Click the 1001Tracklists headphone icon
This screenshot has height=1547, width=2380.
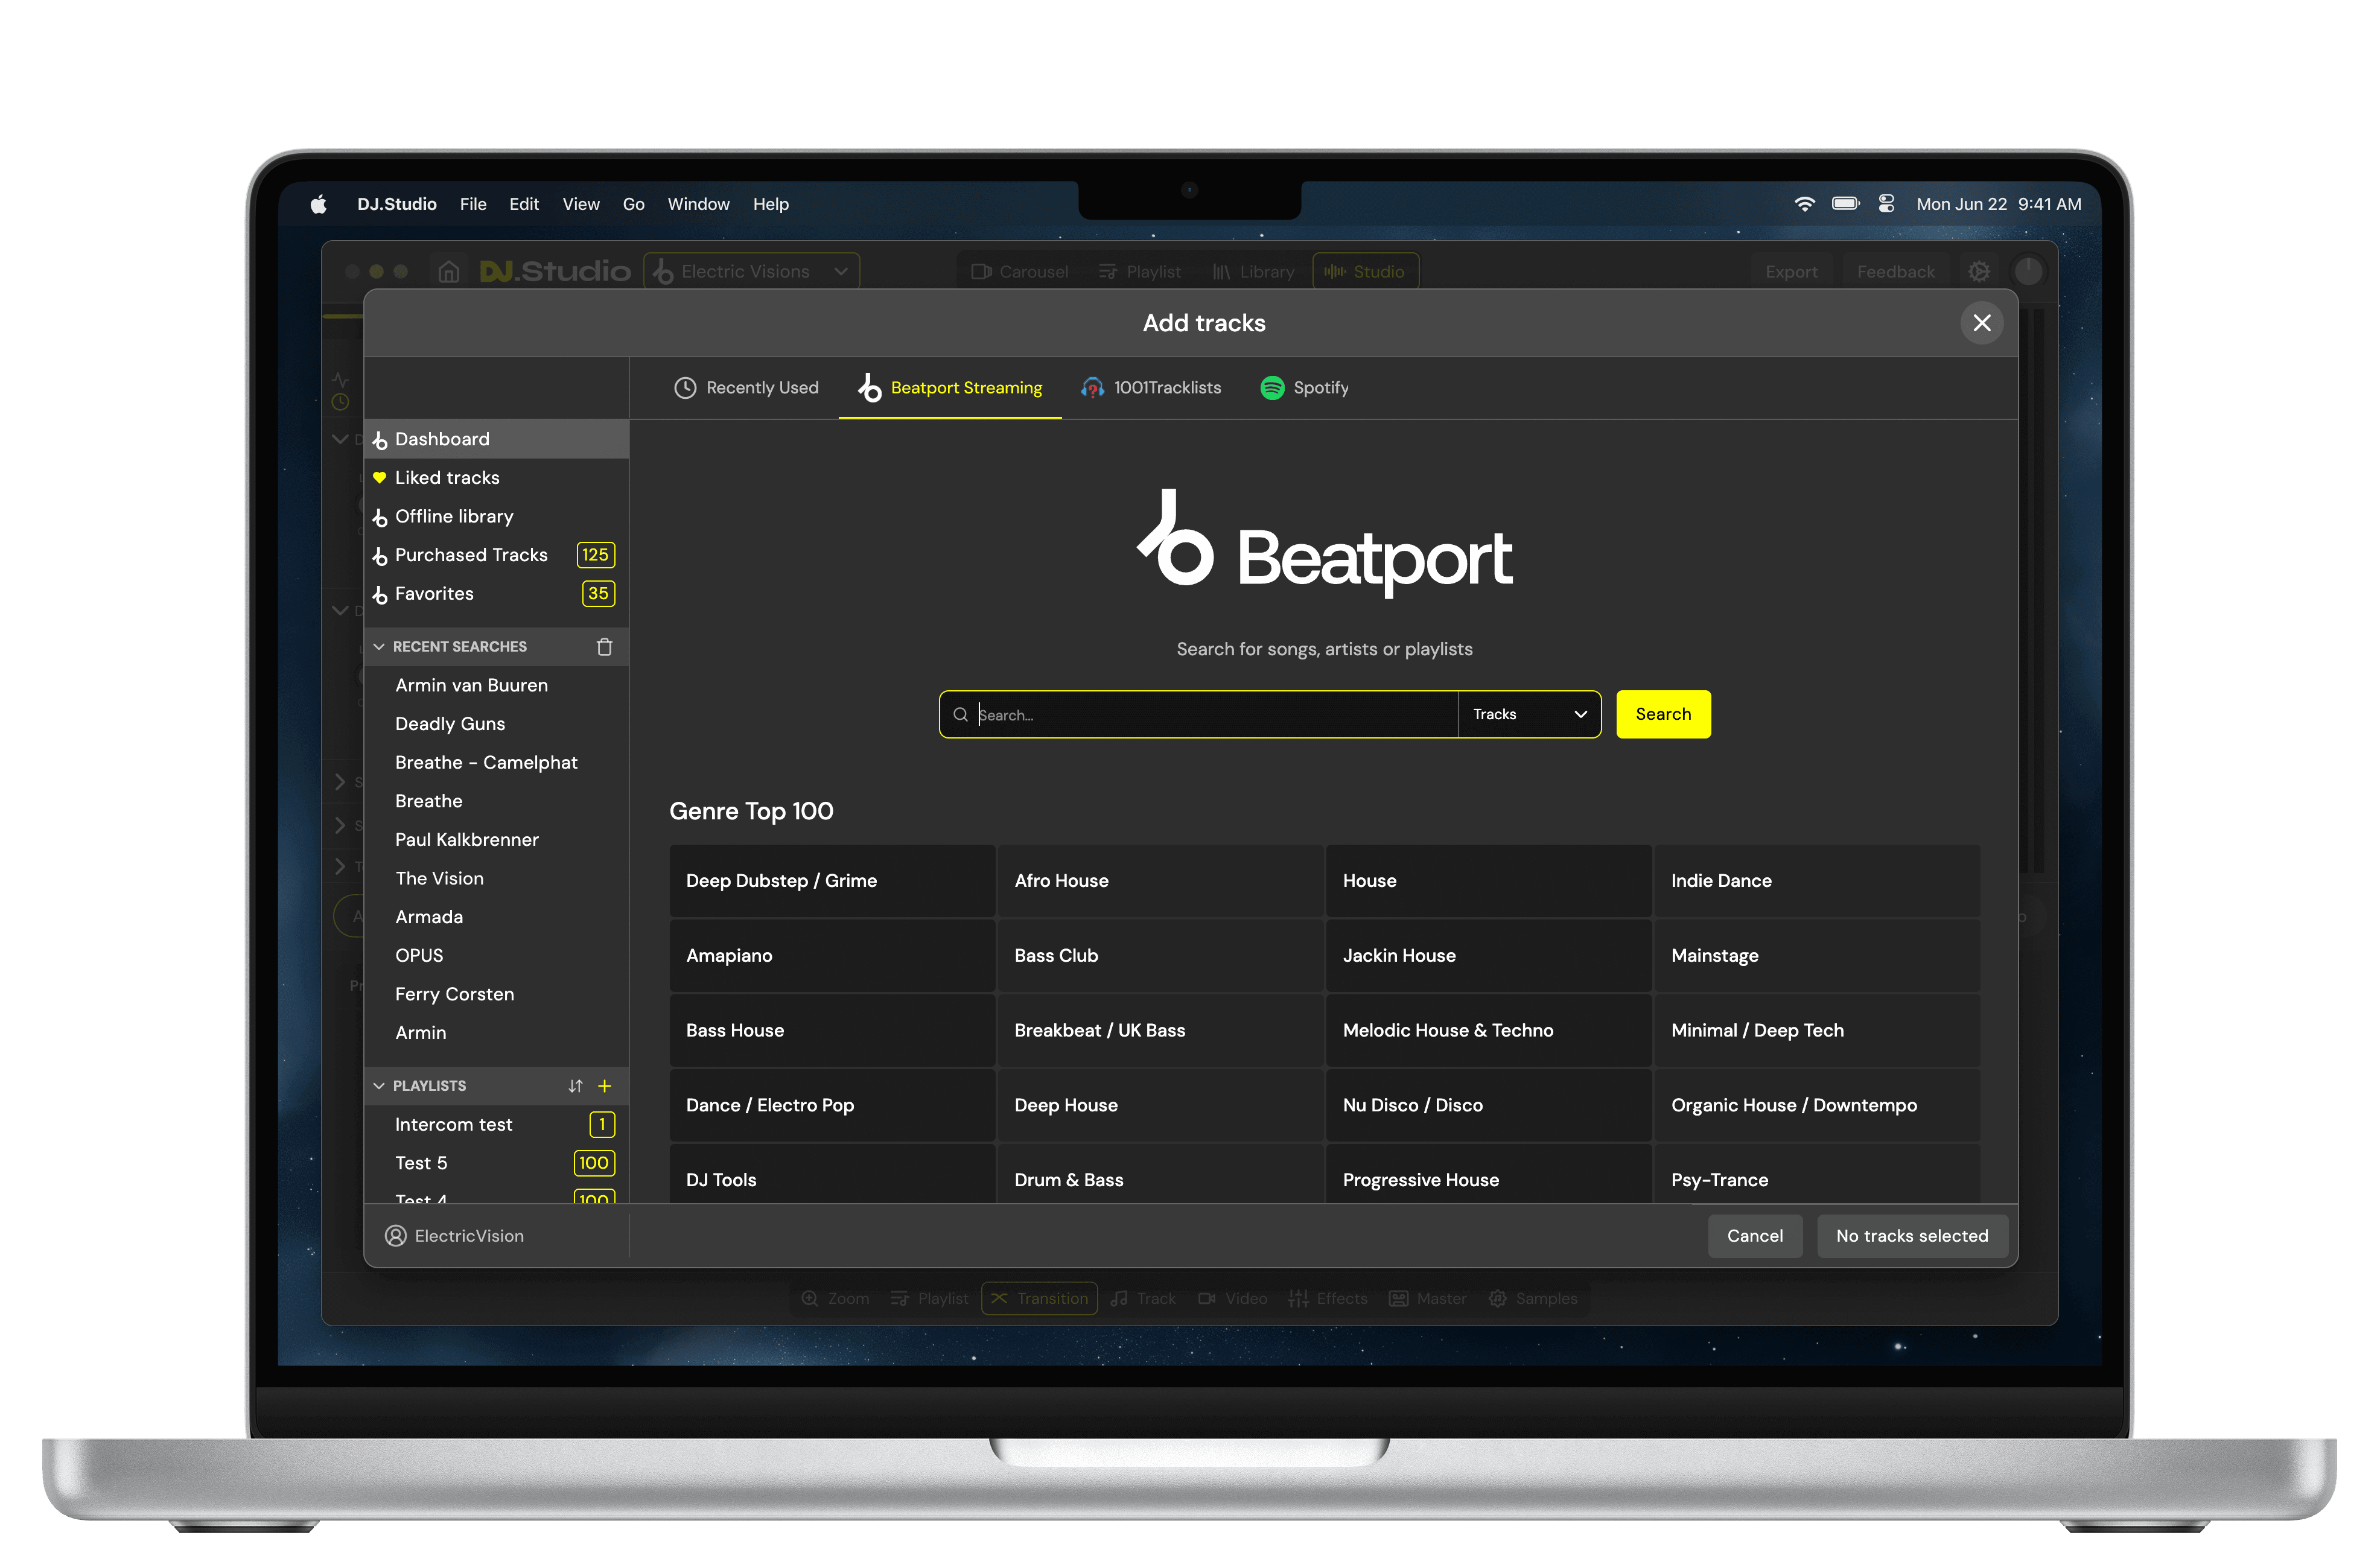click(1092, 388)
